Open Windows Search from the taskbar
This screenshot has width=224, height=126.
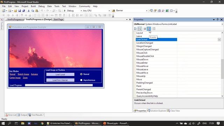click(9, 123)
